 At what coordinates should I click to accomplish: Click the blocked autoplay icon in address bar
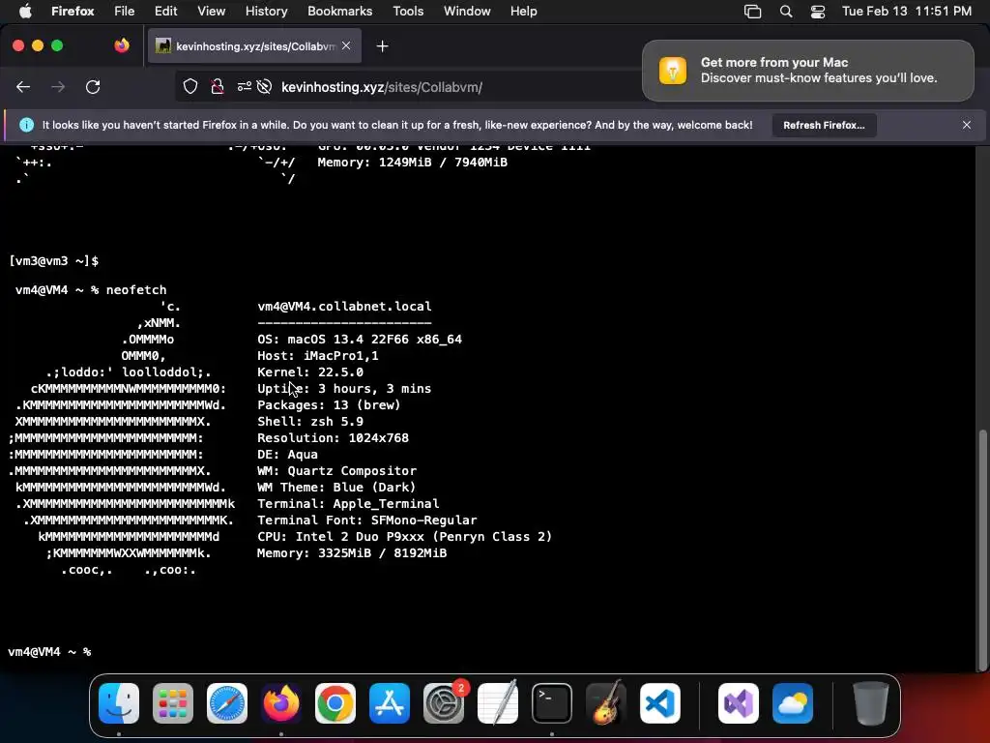(x=265, y=87)
